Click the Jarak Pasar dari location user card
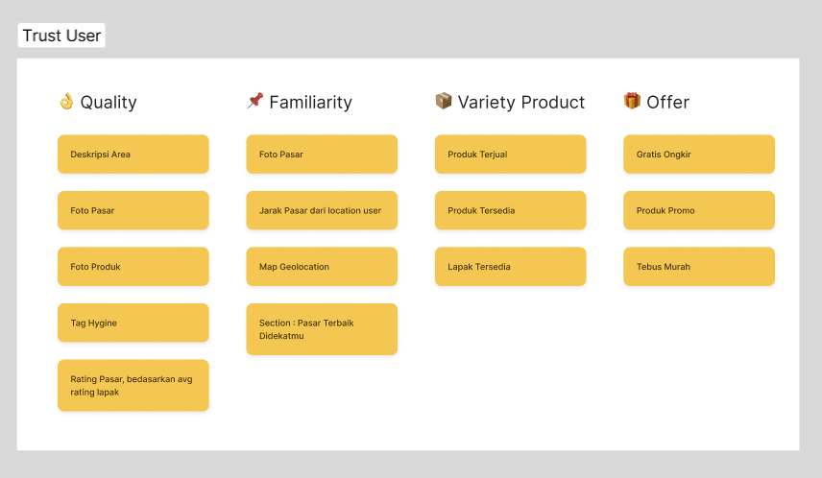 [x=322, y=210]
